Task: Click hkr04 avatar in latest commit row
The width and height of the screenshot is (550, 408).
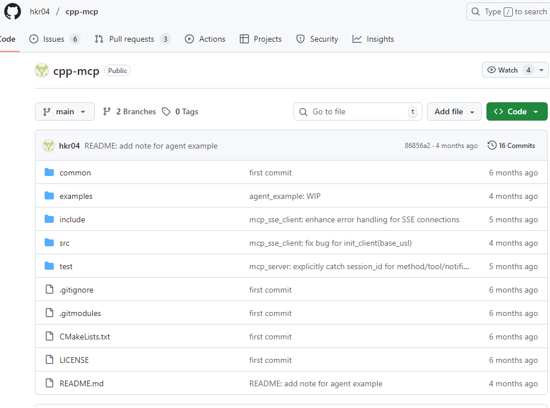Action: click(x=49, y=145)
